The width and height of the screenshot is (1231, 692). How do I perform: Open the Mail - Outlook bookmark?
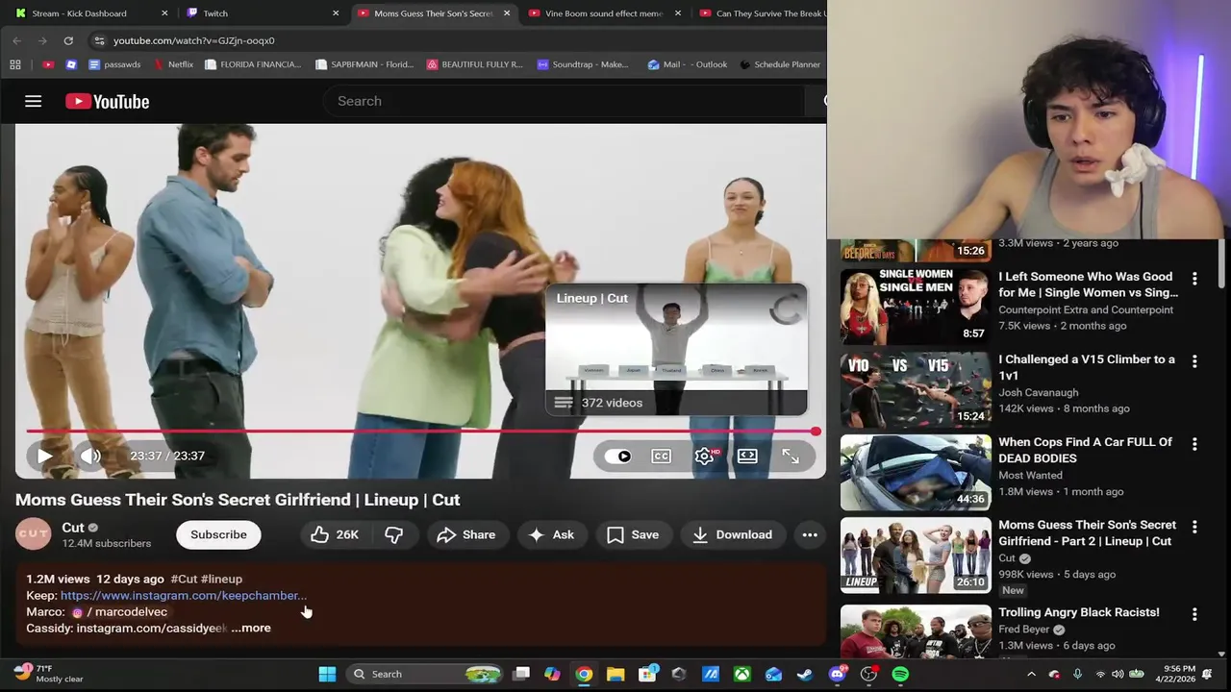click(x=688, y=64)
